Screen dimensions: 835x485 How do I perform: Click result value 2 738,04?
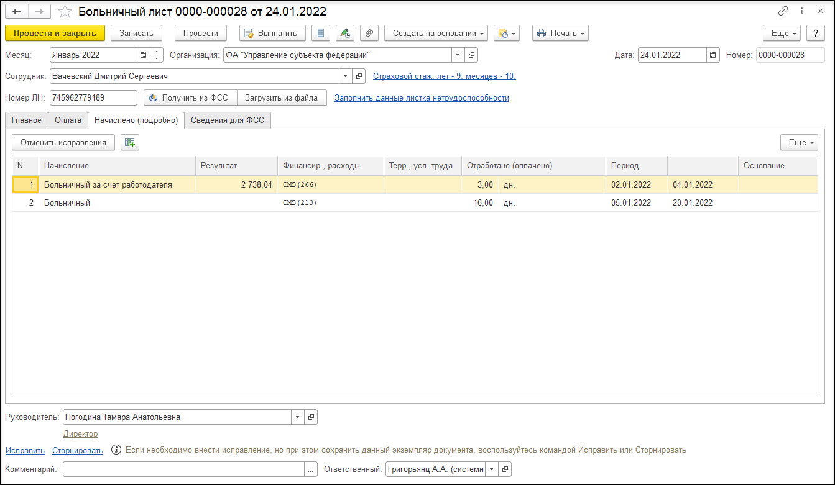tap(236, 184)
